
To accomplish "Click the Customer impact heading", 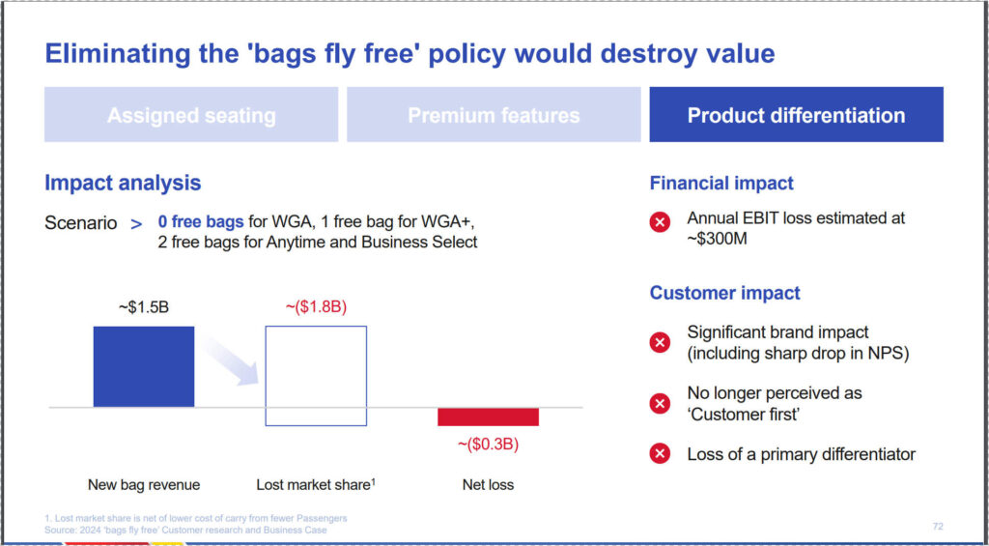I will pos(724,293).
